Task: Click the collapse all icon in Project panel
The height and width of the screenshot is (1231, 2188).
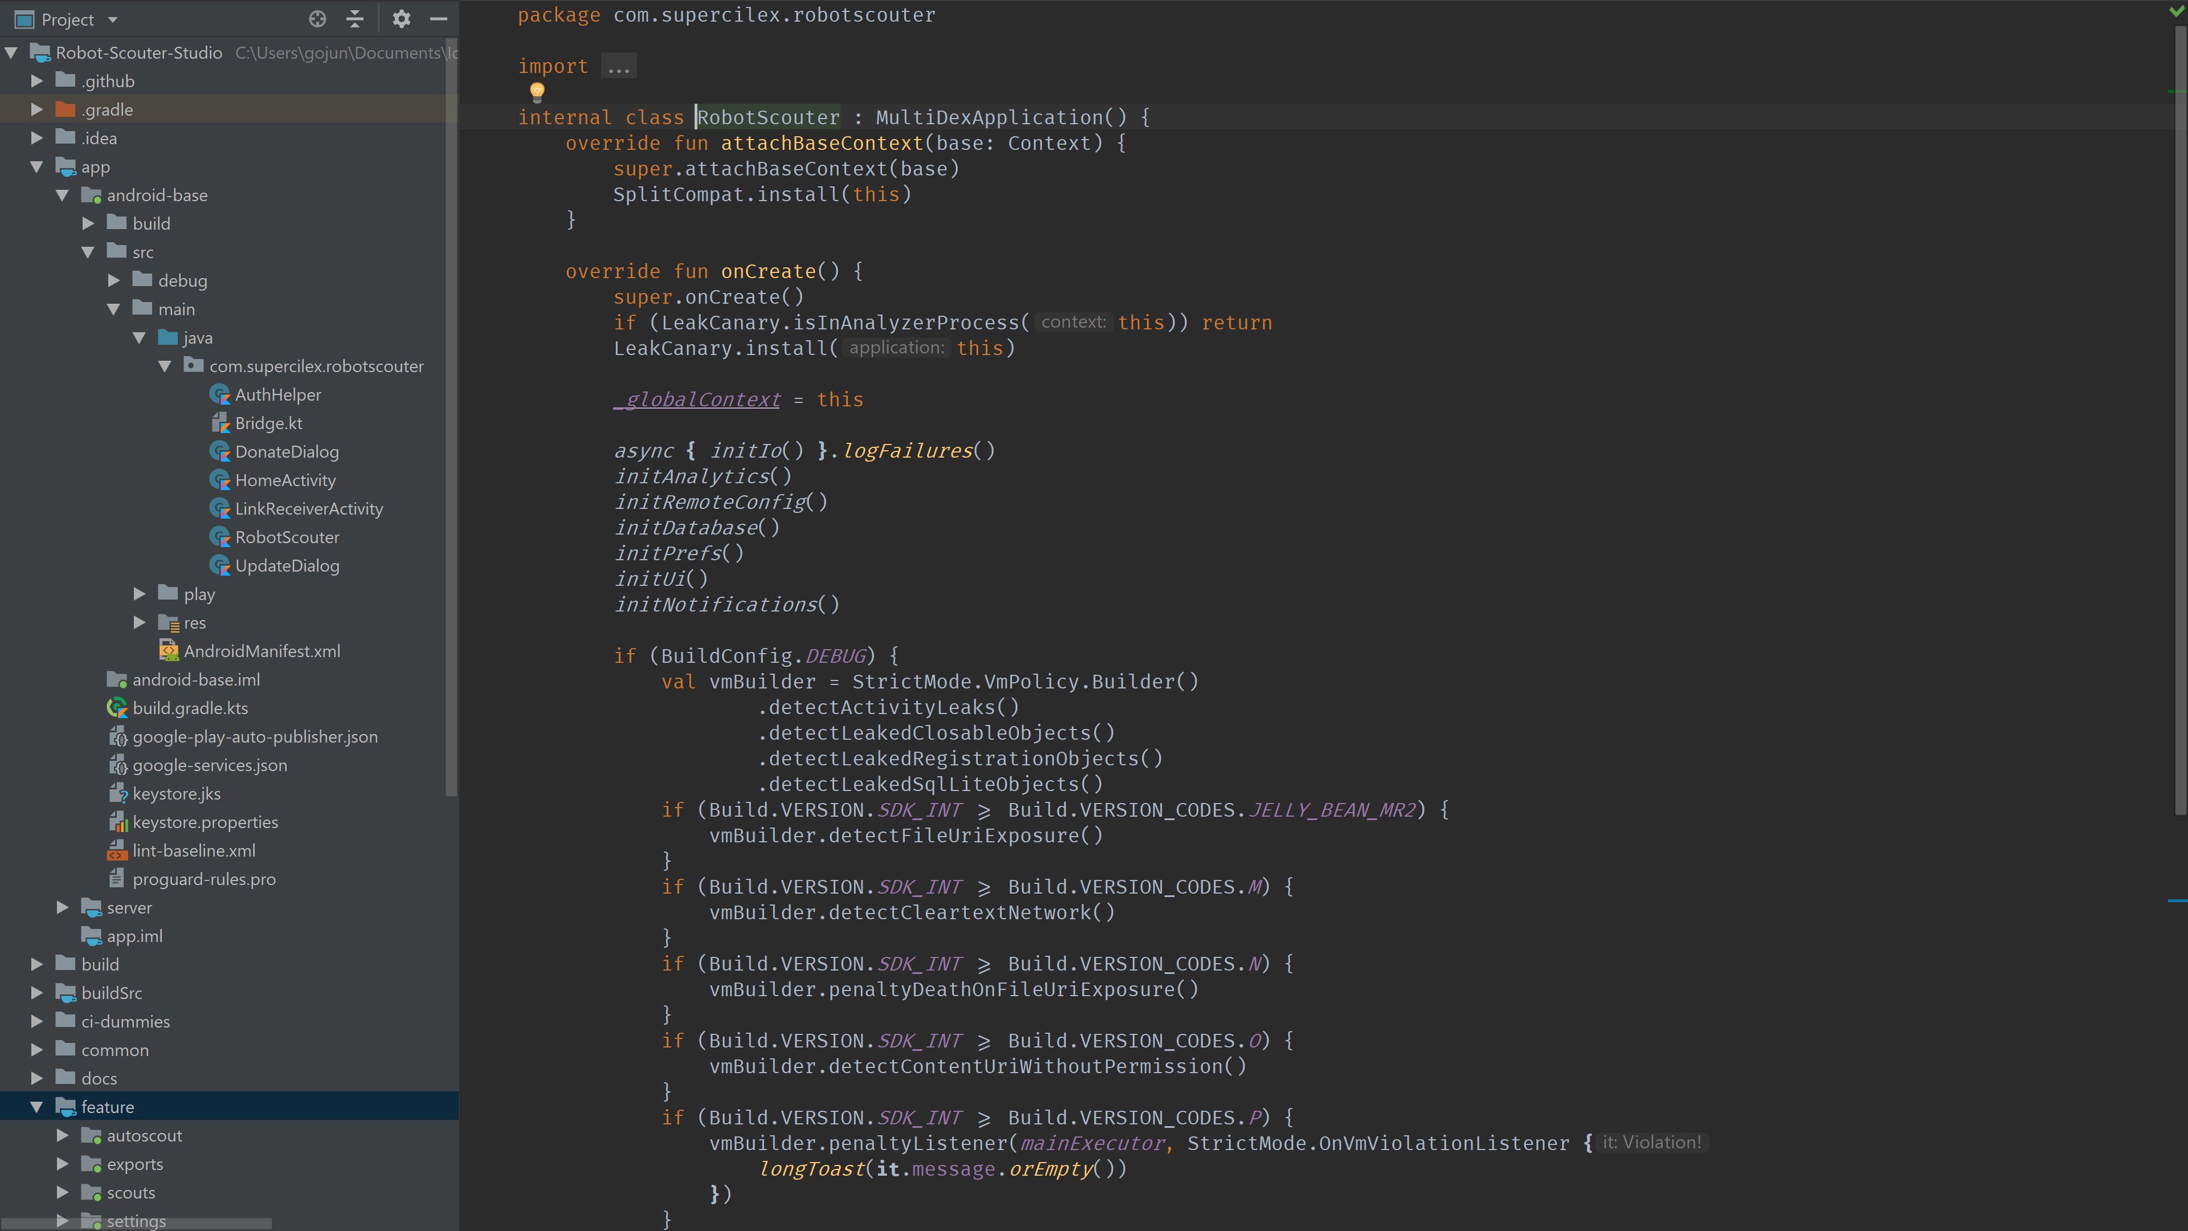Action: (355, 19)
